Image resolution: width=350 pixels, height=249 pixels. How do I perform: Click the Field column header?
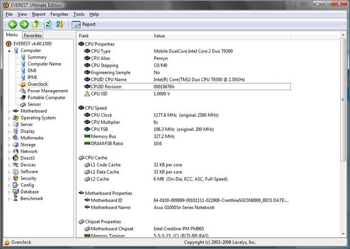pyautogui.click(x=115, y=35)
